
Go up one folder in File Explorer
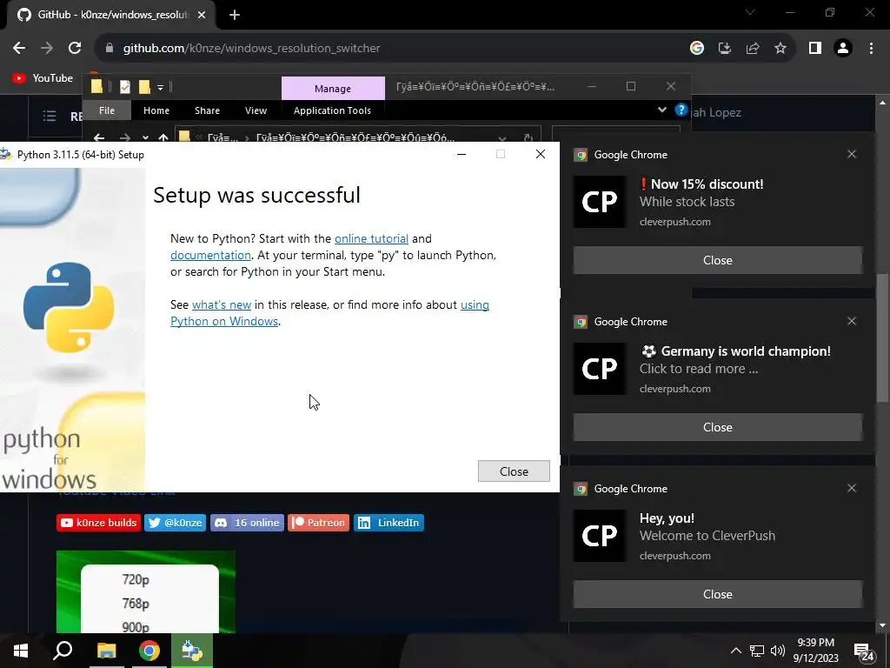pyautogui.click(x=163, y=137)
